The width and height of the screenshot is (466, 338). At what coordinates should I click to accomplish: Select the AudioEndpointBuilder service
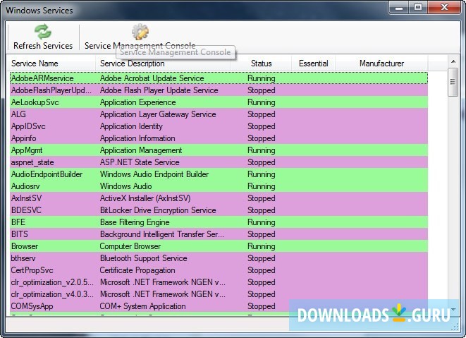(219, 174)
